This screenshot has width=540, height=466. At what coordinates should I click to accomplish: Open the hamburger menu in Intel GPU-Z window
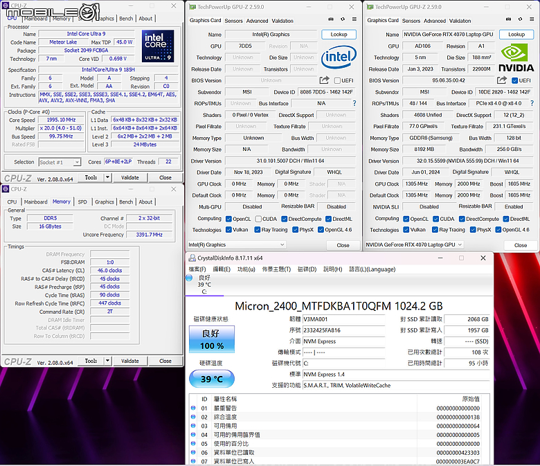tap(354, 19)
